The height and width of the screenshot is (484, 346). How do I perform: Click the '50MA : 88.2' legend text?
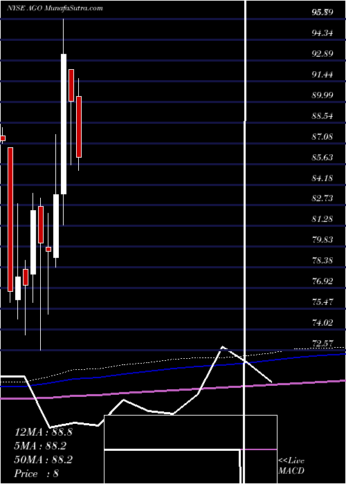(44, 460)
